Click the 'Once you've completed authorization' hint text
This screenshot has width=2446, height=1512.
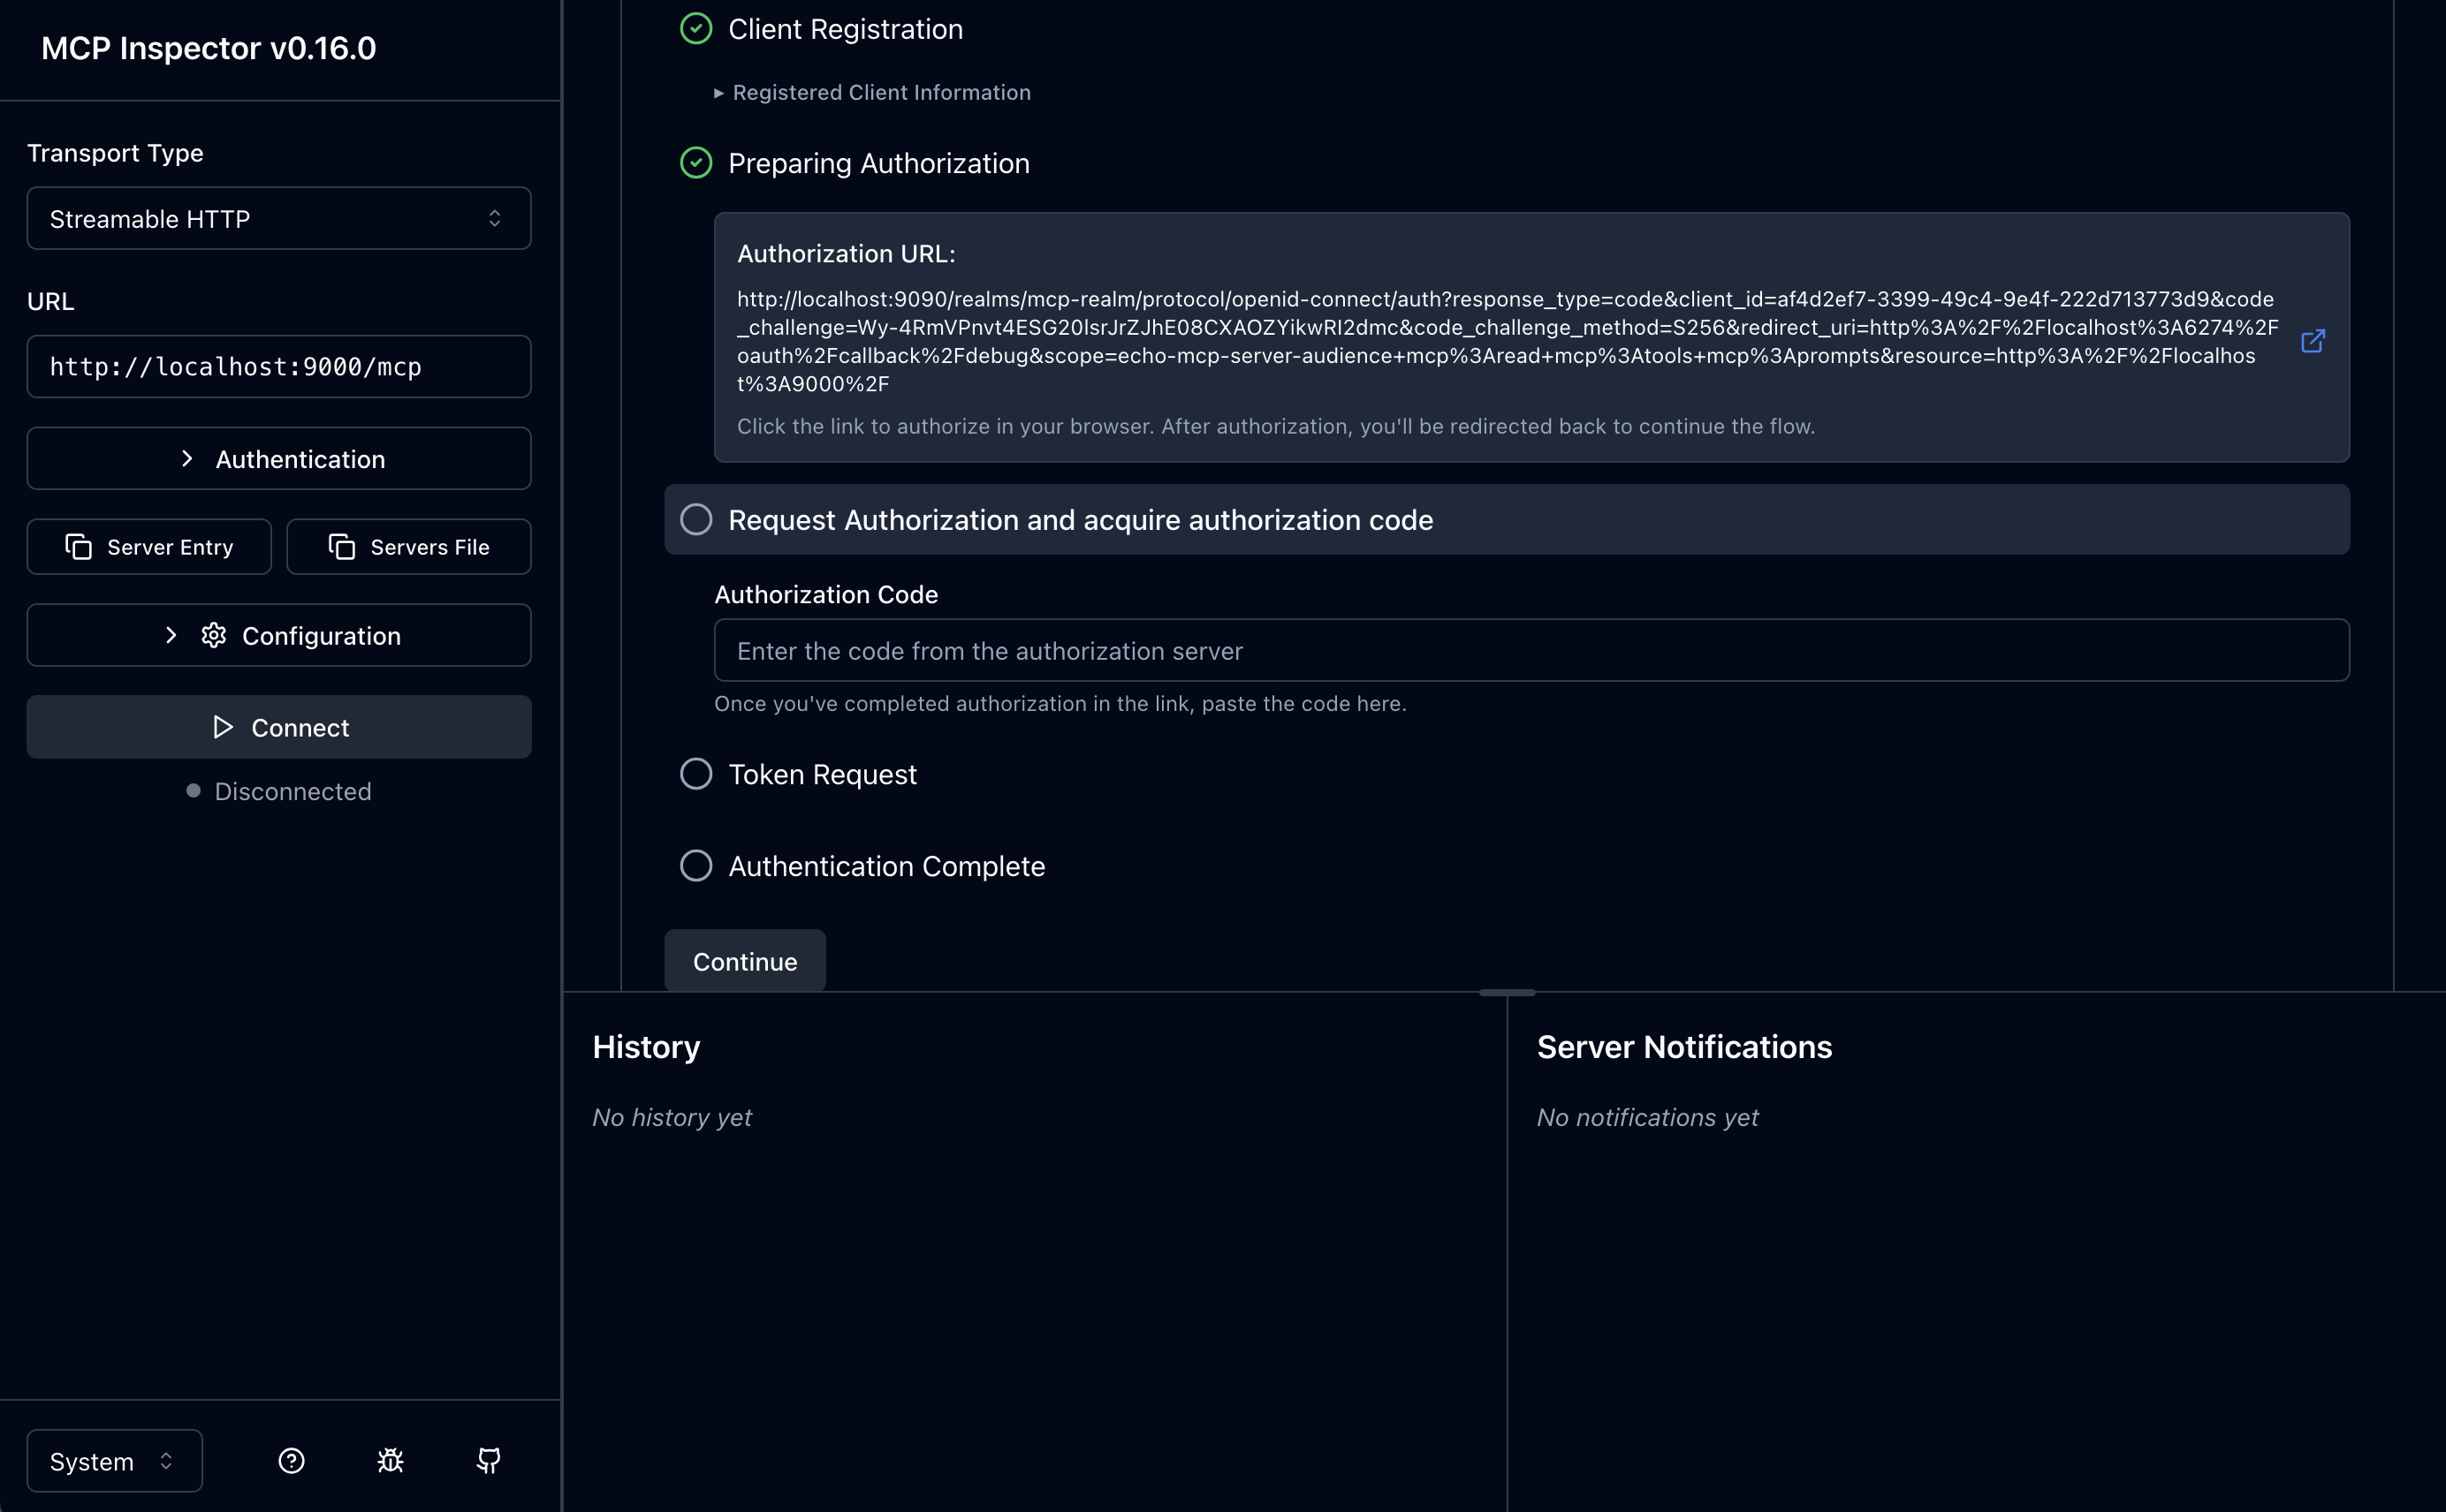point(1060,703)
